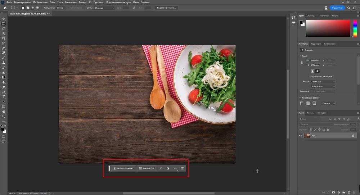
Task: Open the History panel icon in collapsed dock
Action: pyautogui.click(x=293, y=17)
